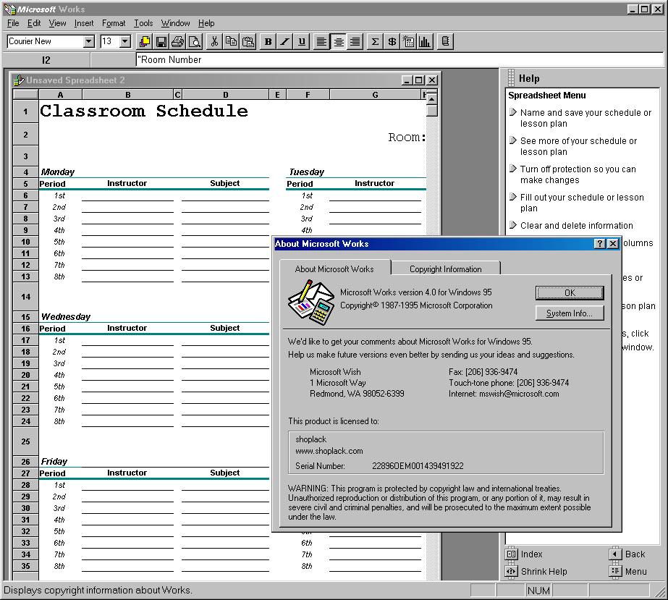Click the Copy toolbar icon

231,41
